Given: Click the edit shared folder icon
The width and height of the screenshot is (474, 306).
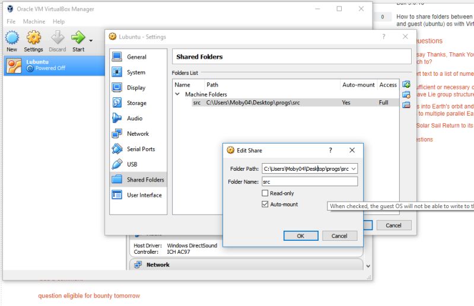Looking at the screenshot, I should coord(406,95).
